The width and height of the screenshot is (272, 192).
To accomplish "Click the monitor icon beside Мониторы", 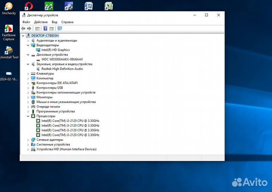I will tap(33, 97).
